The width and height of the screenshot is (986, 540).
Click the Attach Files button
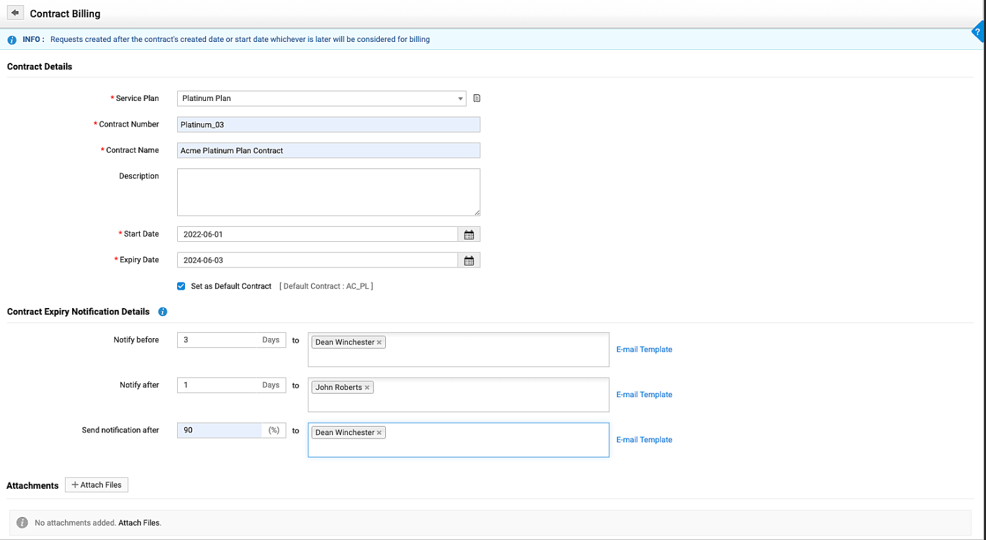pos(96,485)
